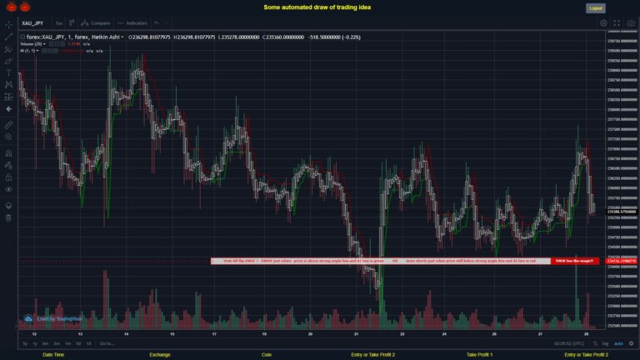Click the current price label on price axis
Image resolution: width=640 pixels, height=360 pixels.
(x=622, y=212)
